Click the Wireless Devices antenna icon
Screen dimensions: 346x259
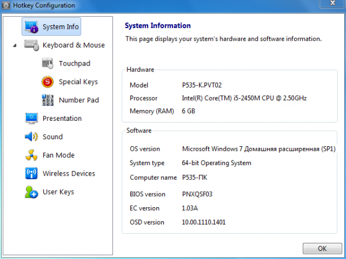point(31,173)
